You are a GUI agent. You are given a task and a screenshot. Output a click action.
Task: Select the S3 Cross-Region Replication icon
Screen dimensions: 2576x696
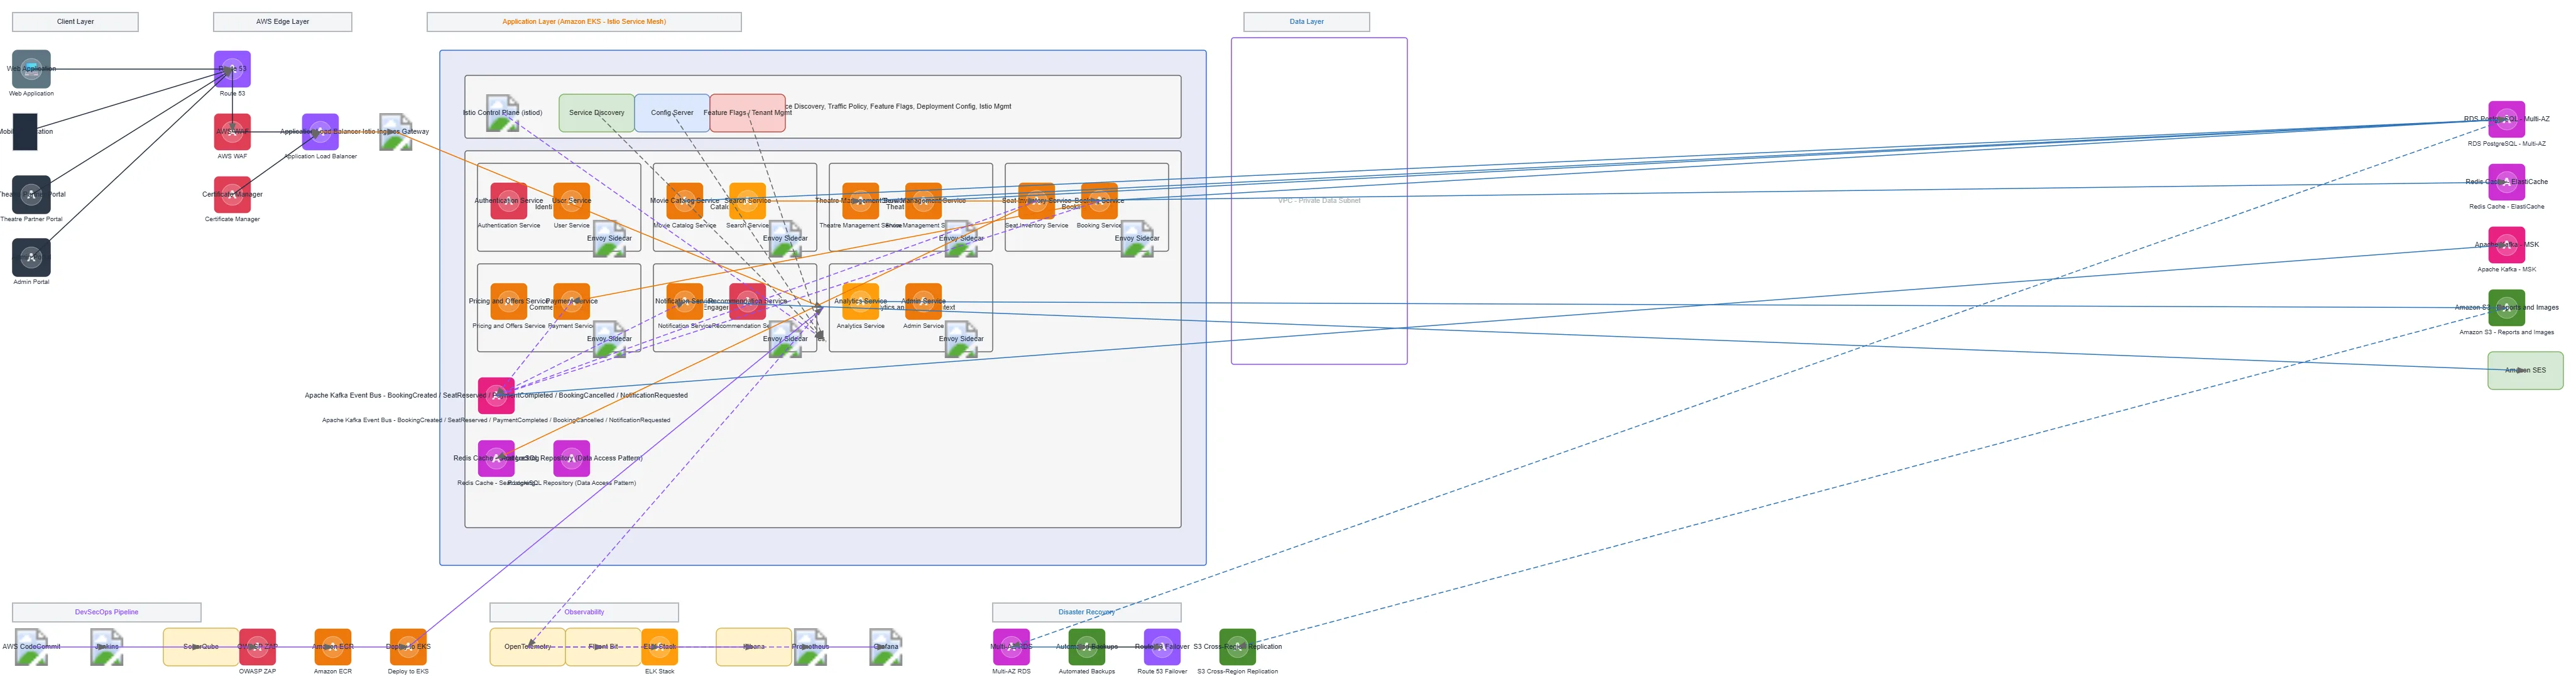[1237, 647]
